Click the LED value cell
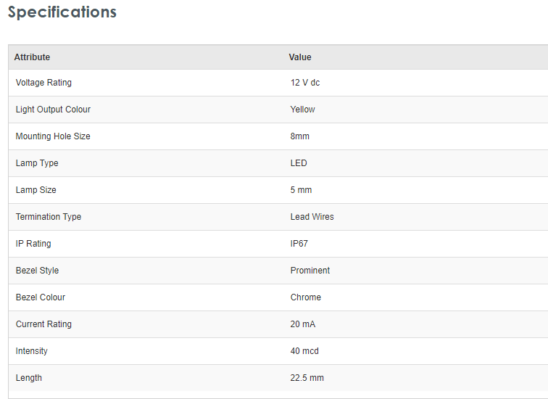The width and height of the screenshot is (548, 399). pos(299,163)
